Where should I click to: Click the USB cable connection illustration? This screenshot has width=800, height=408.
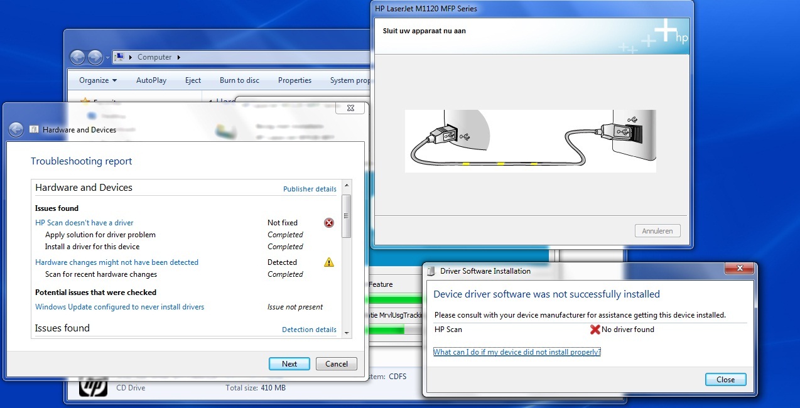[531, 141]
